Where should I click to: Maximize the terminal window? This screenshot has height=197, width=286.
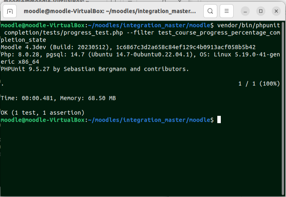261,11
